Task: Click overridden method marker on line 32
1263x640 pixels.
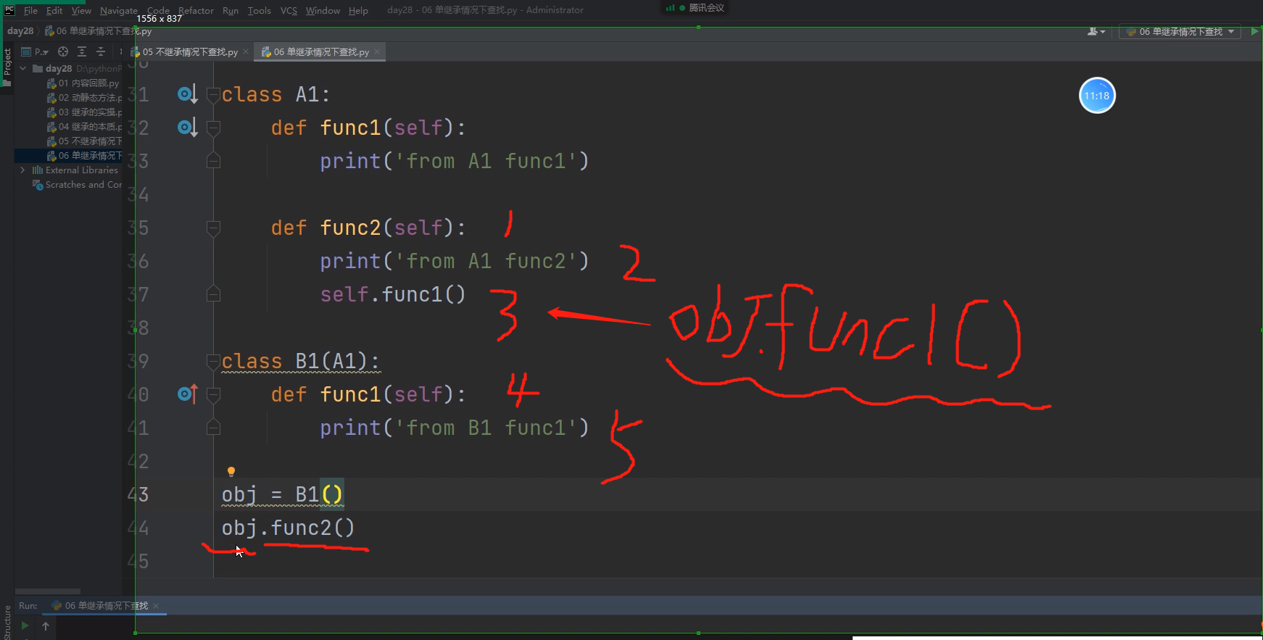Action: [188, 128]
